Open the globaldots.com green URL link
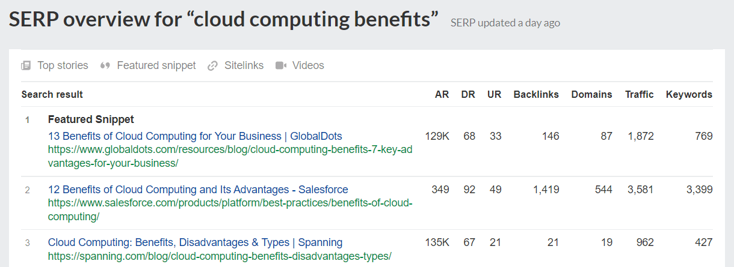The height and width of the screenshot is (267, 734). (x=230, y=156)
